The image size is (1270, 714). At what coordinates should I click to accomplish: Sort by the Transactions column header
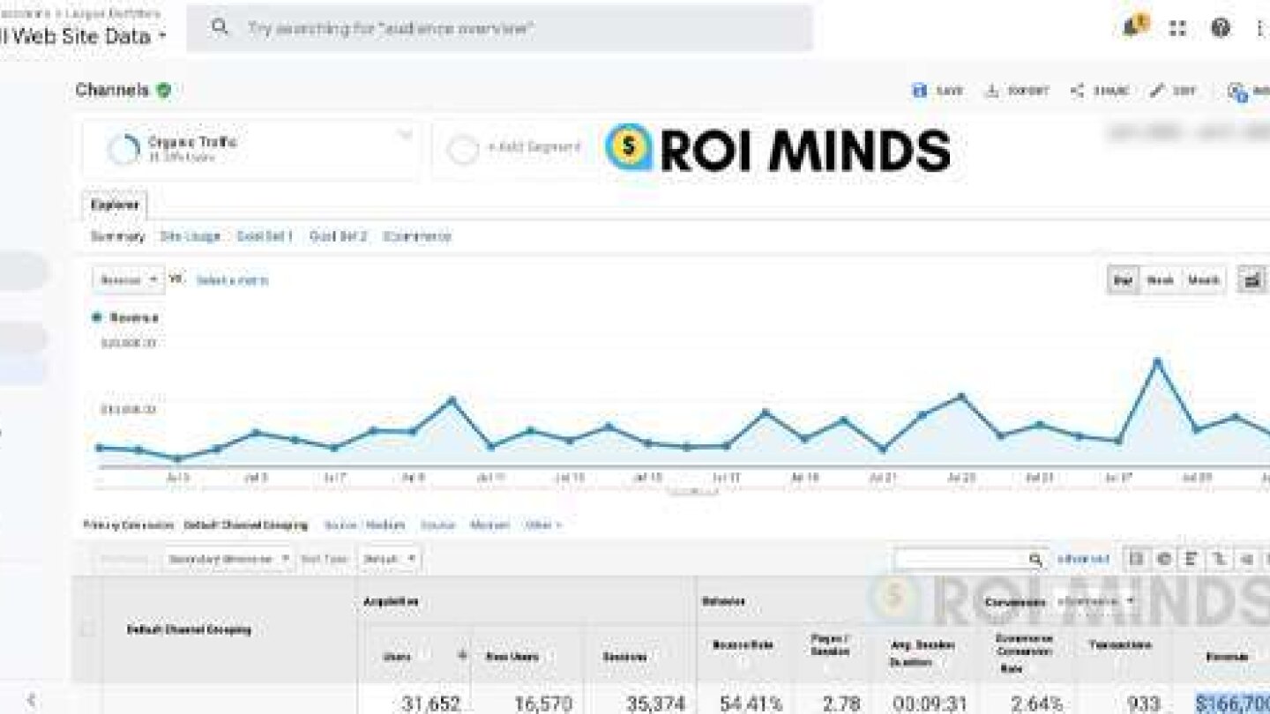point(1119,645)
